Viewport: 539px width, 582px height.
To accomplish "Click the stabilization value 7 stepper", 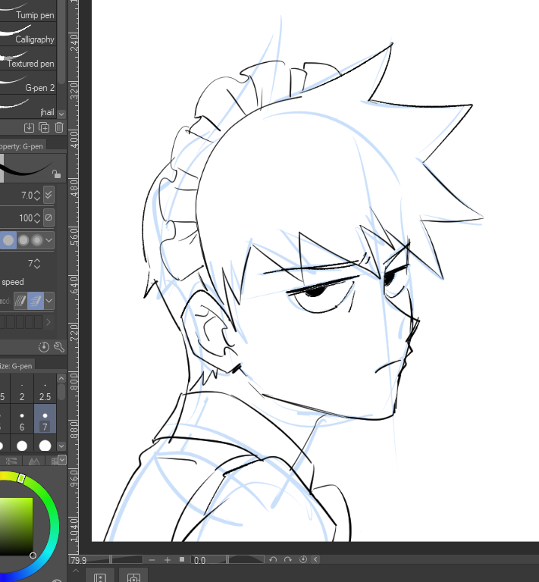I will pos(37,264).
